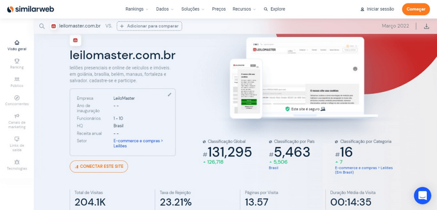Click the download icon near Março 2022
The width and height of the screenshot is (437, 210).
[426, 26]
